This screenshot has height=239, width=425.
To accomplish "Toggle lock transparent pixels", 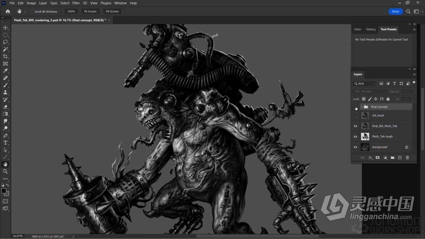I will tap(364, 99).
